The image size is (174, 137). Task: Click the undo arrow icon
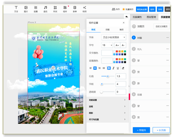(x=127, y=17)
